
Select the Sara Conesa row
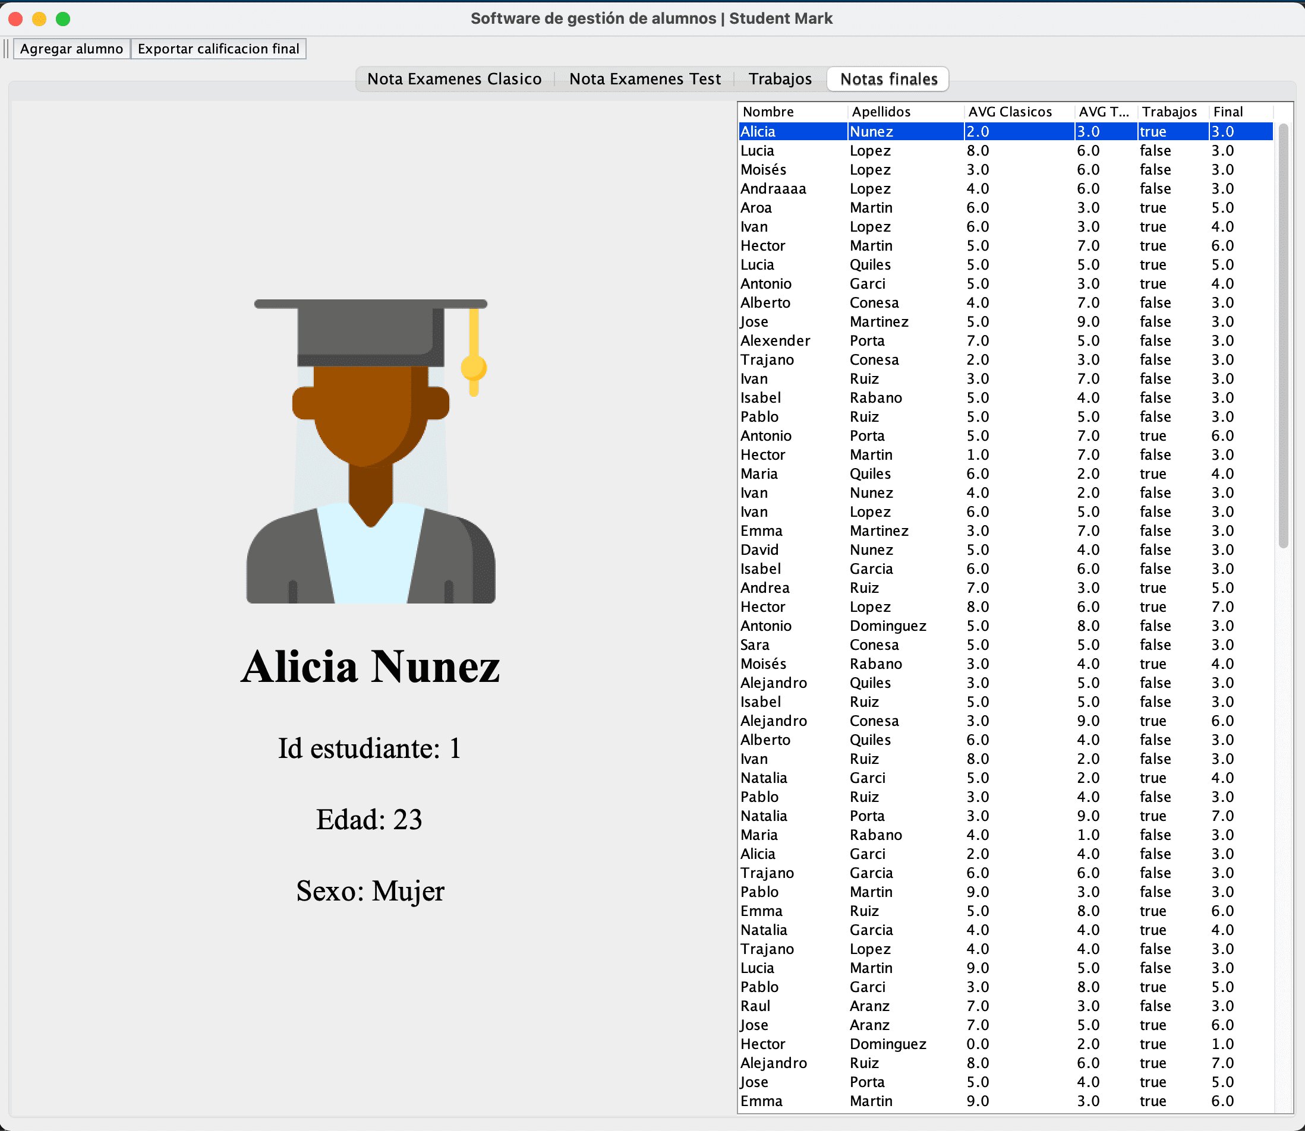[1005, 645]
